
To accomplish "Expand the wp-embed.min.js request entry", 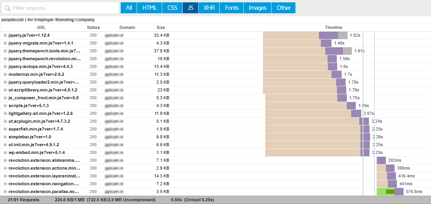I will click(5, 153).
